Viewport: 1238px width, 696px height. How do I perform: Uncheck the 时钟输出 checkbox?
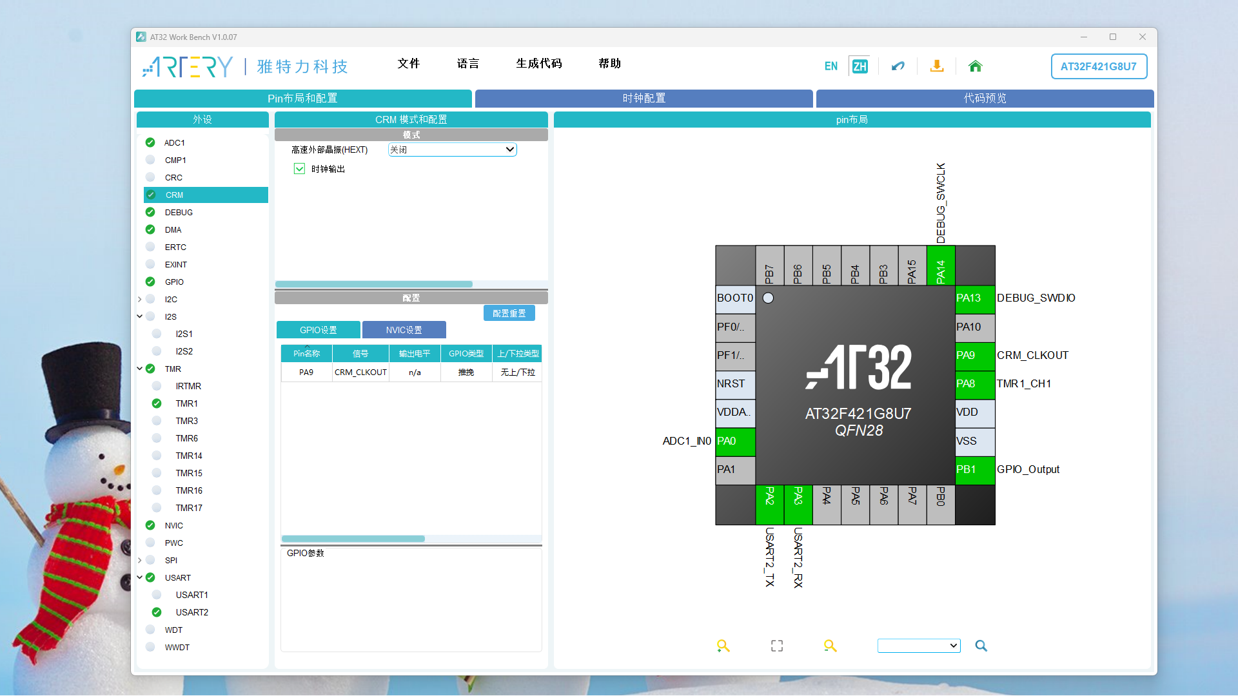(x=299, y=169)
